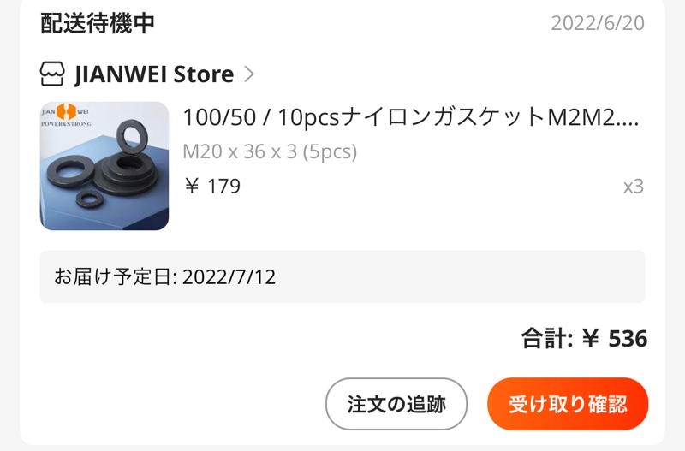The height and width of the screenshot is (451, 685).
Task: Click the 2022/6/20 order date
Action: tap(598, 23)
